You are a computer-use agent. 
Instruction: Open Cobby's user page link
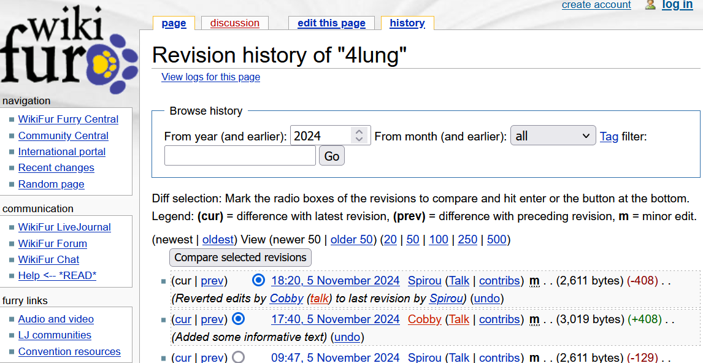tap(424, 319)
